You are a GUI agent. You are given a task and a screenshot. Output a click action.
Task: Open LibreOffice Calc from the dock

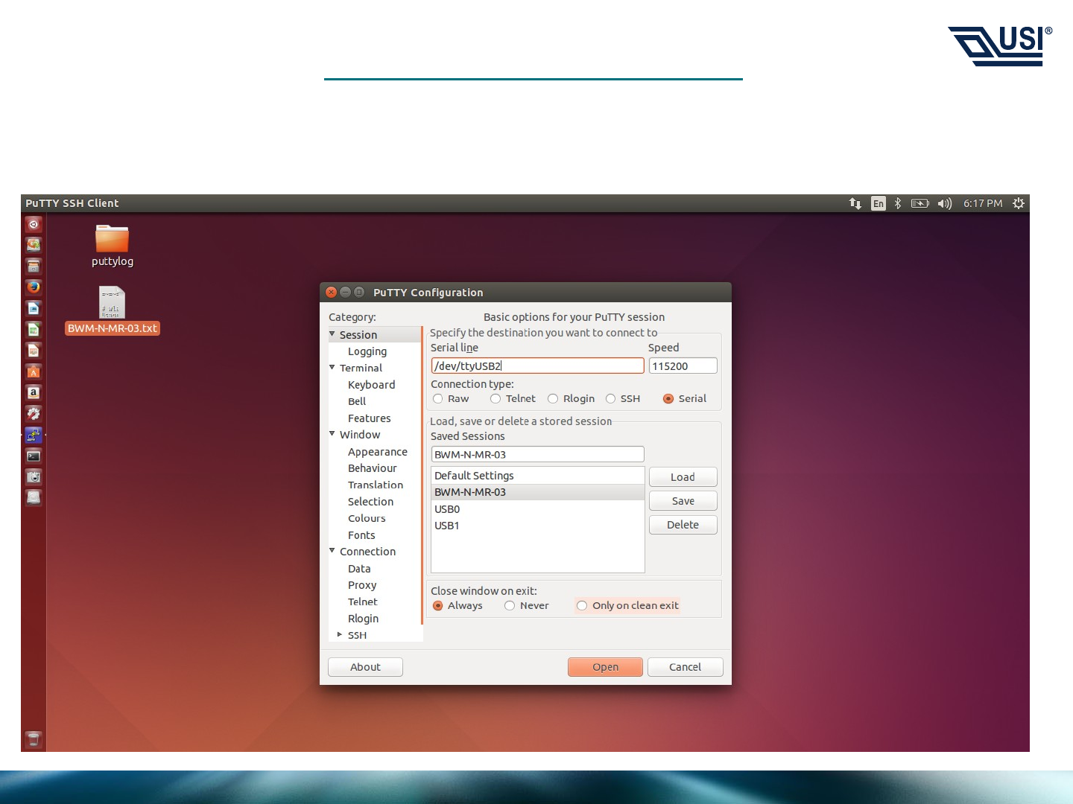tap(34, 329)
